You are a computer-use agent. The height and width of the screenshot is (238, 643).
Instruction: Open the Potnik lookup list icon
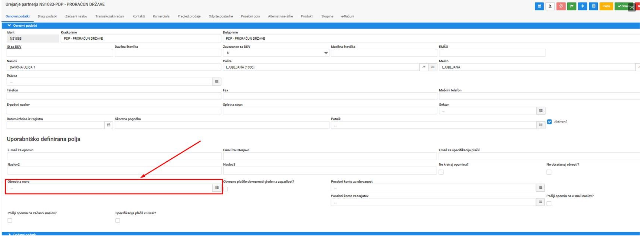point(541,125)
